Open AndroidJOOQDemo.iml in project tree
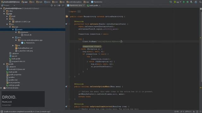Viewport: 202px width, 113px height. pos(16,69)
